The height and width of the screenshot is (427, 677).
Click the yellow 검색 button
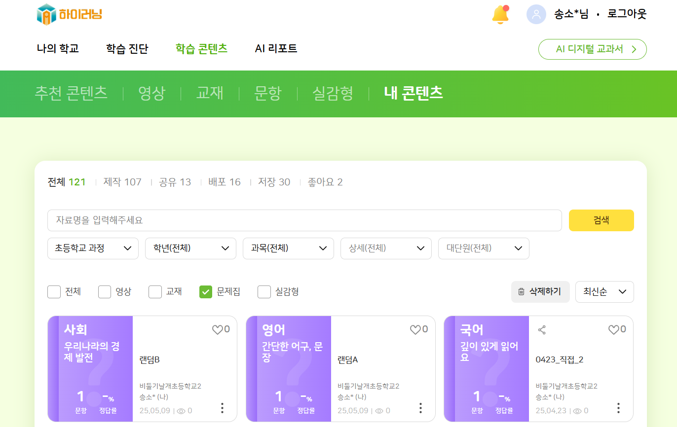[601, 220]
